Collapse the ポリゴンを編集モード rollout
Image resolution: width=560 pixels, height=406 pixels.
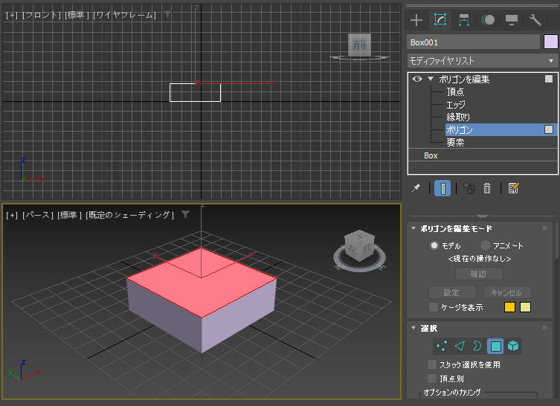tap(413, 228)
